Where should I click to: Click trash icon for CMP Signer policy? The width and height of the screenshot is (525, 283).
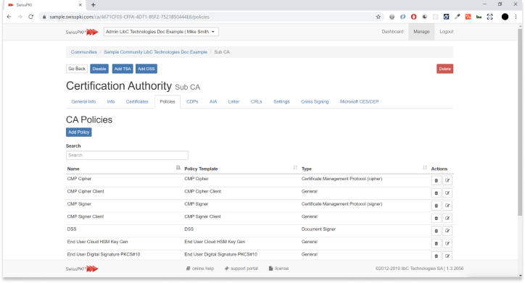pos(436,206)
